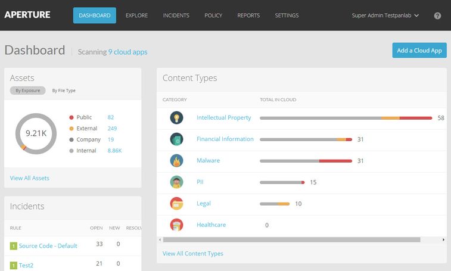This screenshot has width=451, height=271.
Task: Click the Add a Cloud App button
Action: pyautogui.click(x=419, y=51)
